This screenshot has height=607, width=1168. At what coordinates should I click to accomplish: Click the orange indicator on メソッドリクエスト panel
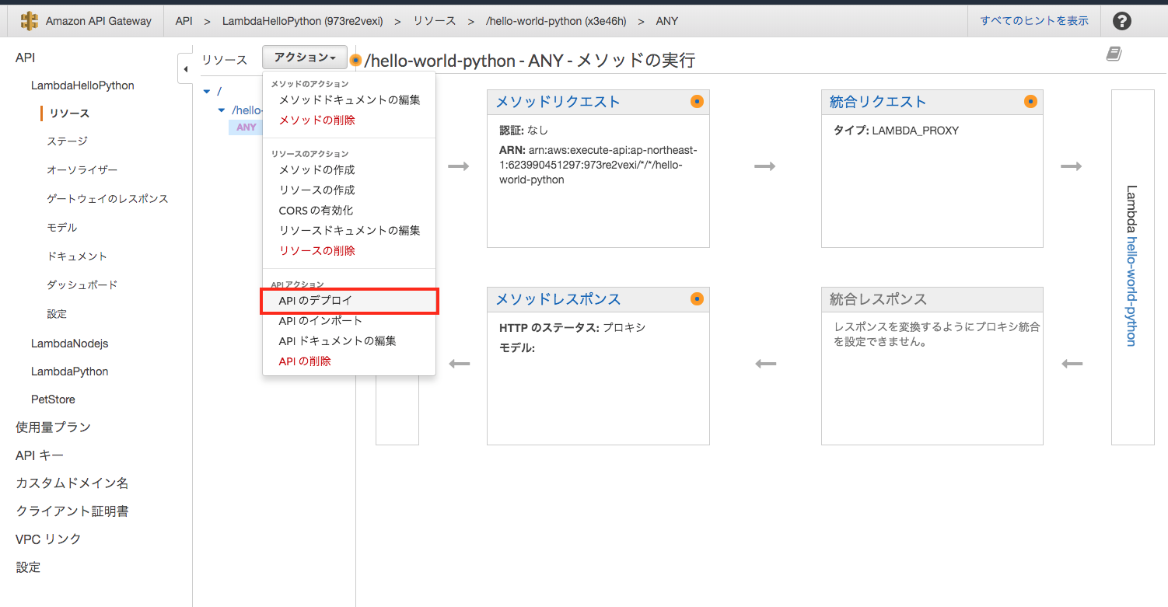pyautogui.click(x=697, y=102)
